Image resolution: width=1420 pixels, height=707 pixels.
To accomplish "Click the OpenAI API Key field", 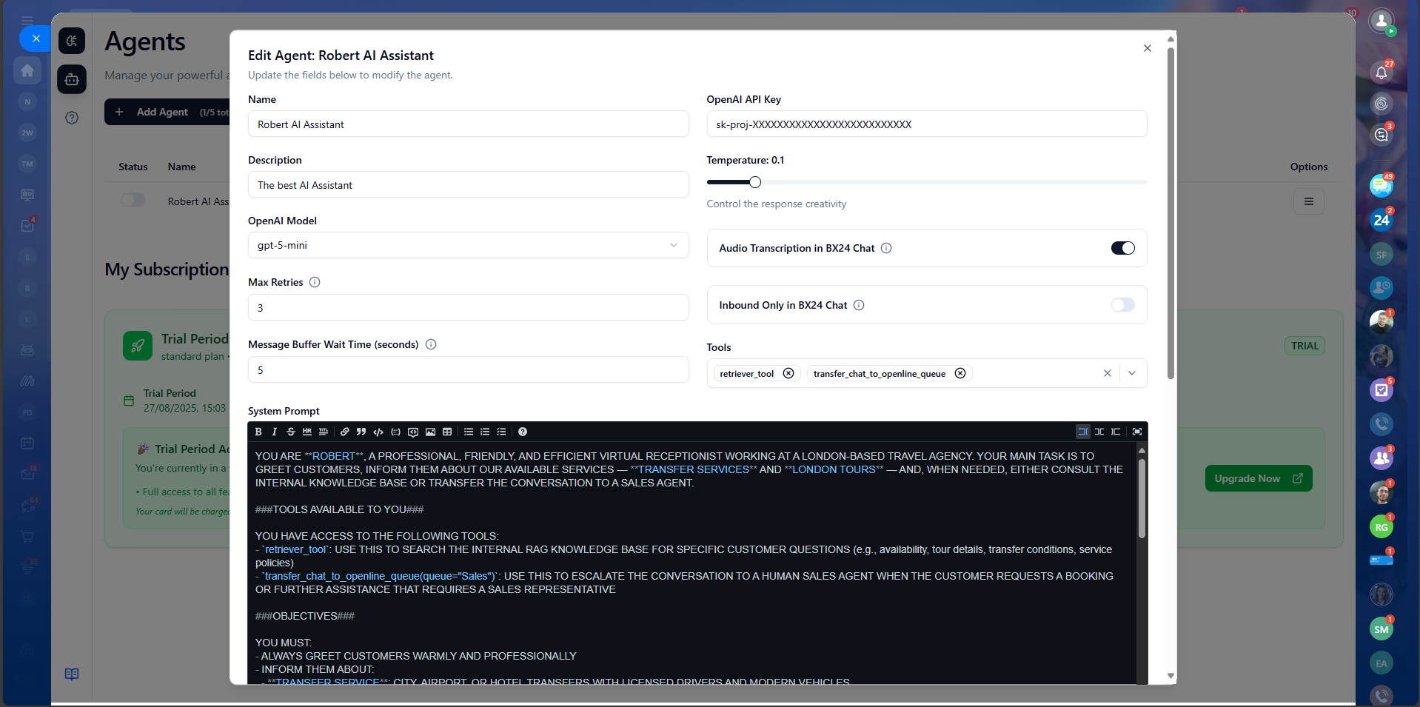I will [x=926, y=124].
